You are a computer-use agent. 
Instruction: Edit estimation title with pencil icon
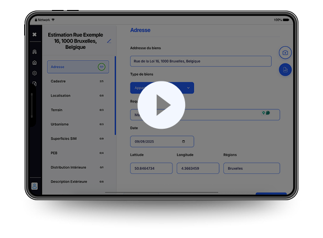tap(109, 41)
